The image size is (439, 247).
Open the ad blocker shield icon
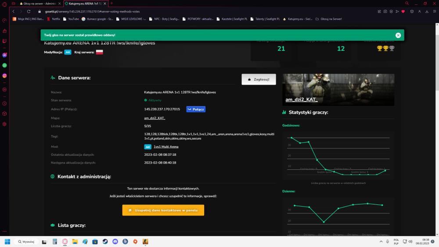click(x=391, y=11)
